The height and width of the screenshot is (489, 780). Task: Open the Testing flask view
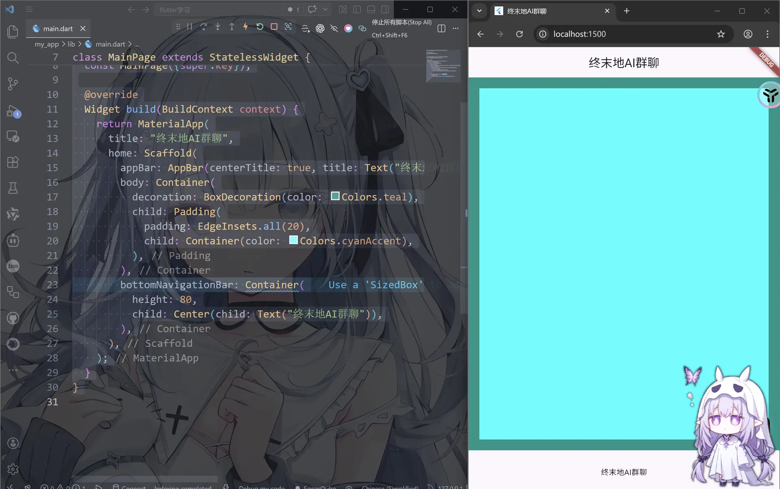13,188
